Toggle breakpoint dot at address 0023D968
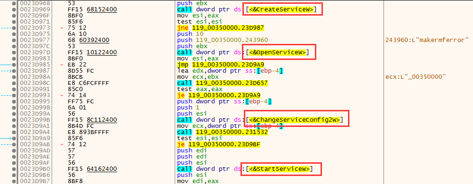 pyautogui.click(x=14, y=3)
